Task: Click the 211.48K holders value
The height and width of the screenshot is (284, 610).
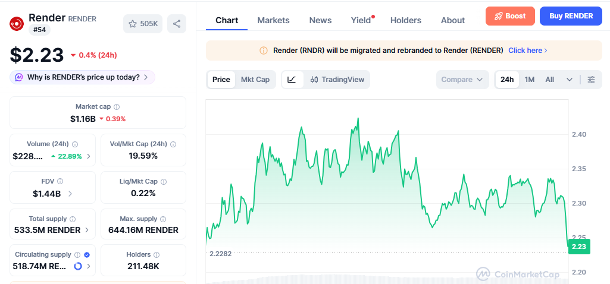Action: click(143, 267)
